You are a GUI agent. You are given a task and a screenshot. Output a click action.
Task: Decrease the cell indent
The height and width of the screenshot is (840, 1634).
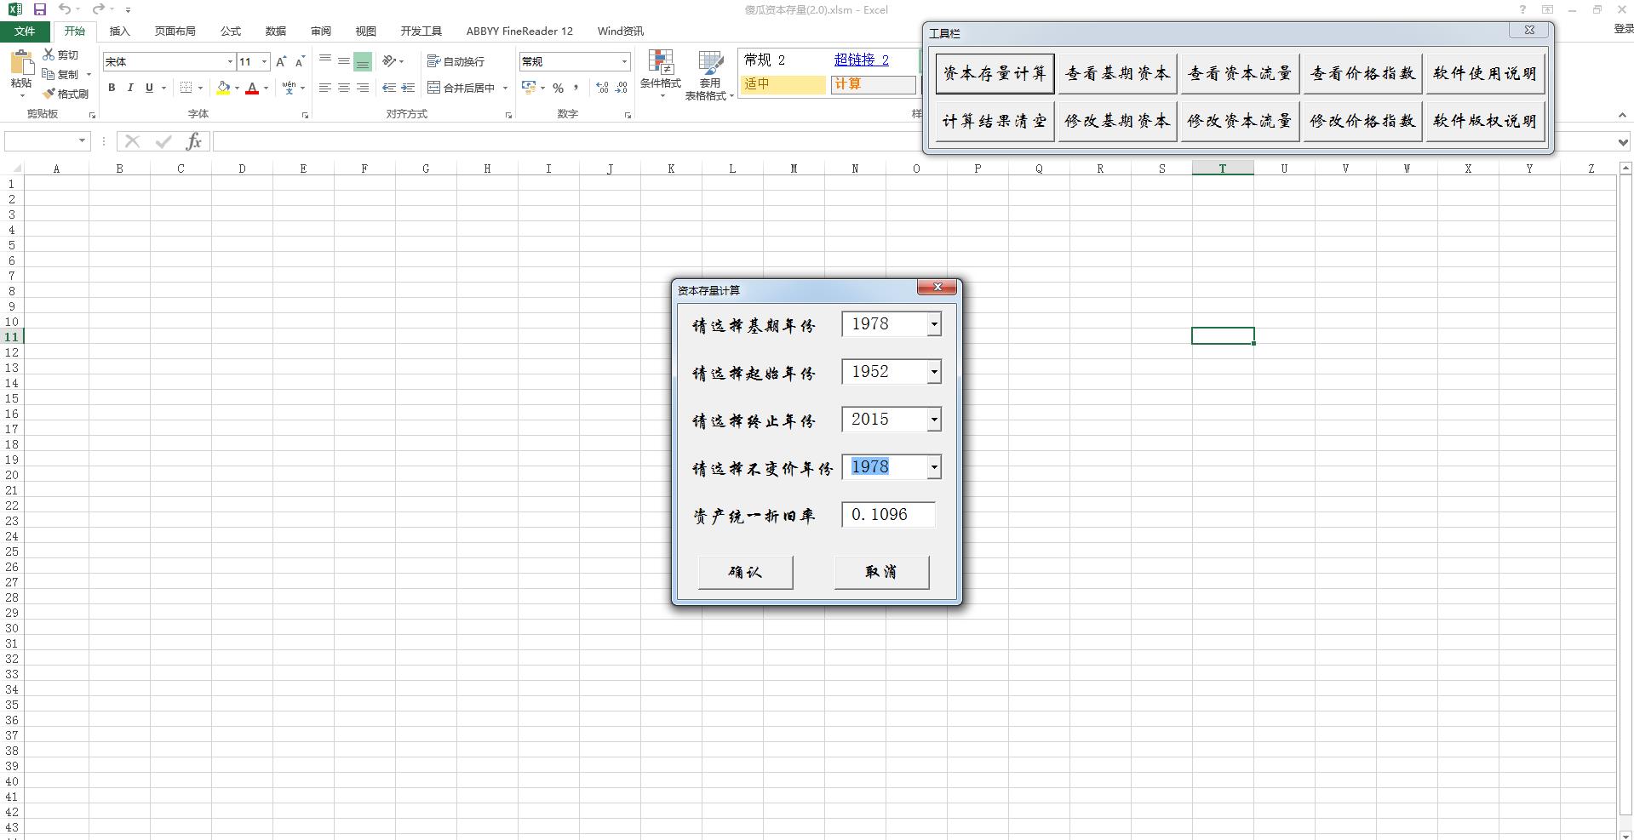tap(389, 88)
